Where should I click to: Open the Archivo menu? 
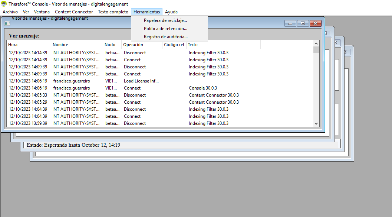coord(10,12)
